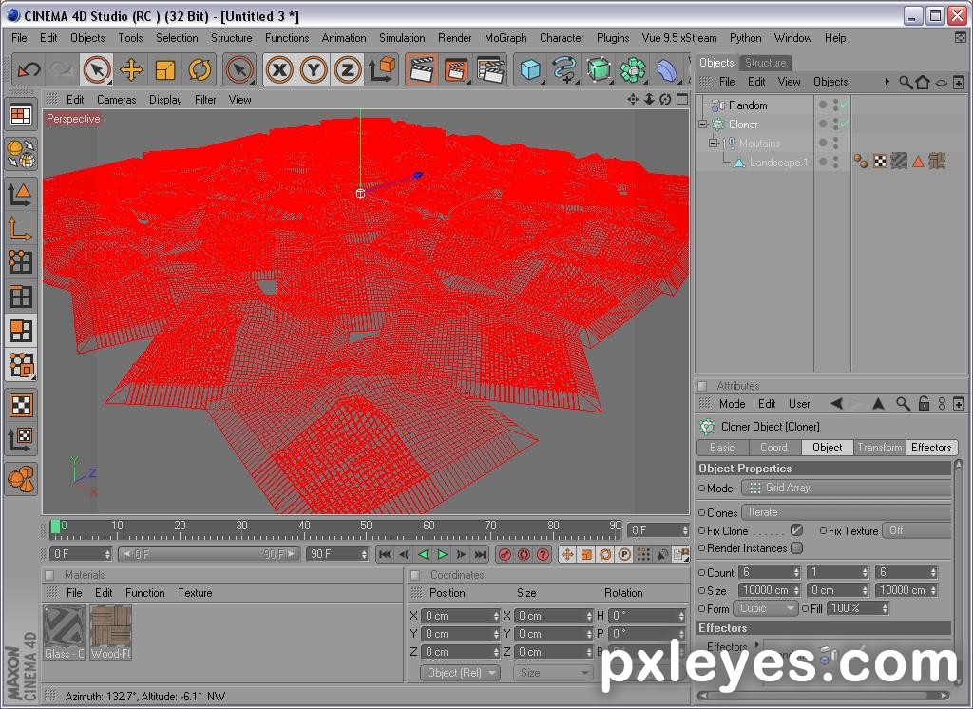Screen dimensions: 973x709
Task: Open the Clones dropdown showing Iterate
Action: 847,512
